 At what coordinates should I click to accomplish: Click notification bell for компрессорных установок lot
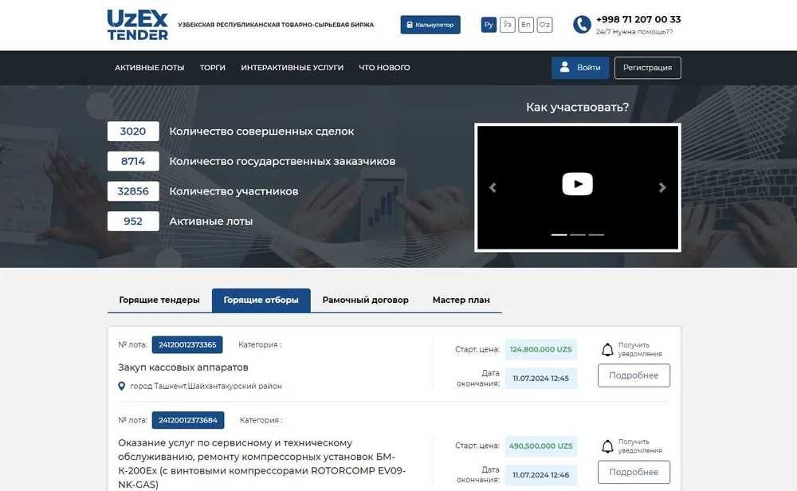(x=607, y=446)
